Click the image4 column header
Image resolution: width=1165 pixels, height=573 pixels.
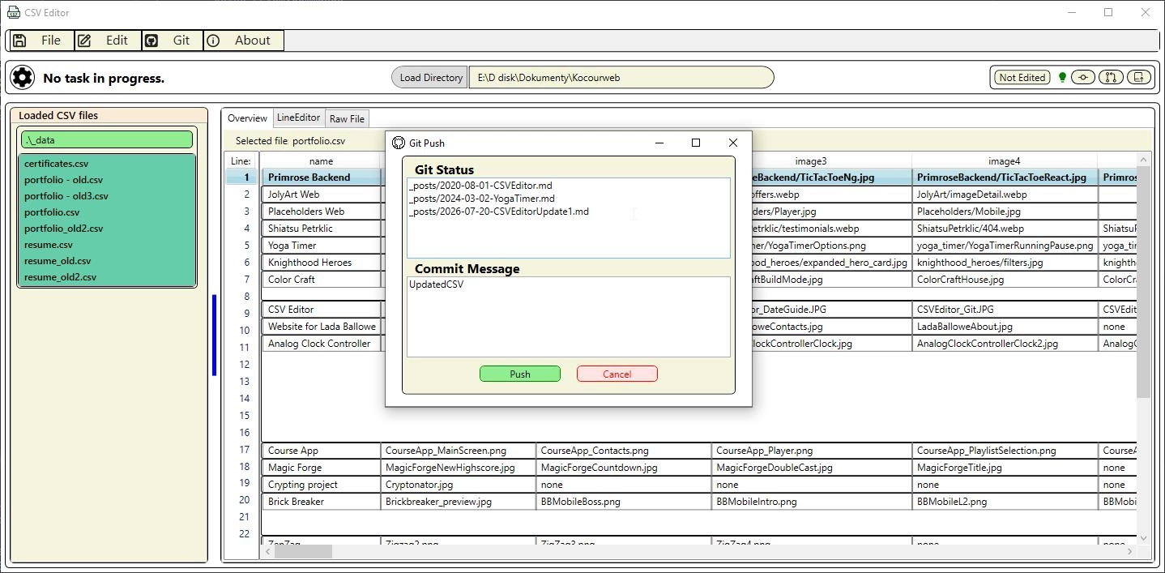tap(1004, 161)
